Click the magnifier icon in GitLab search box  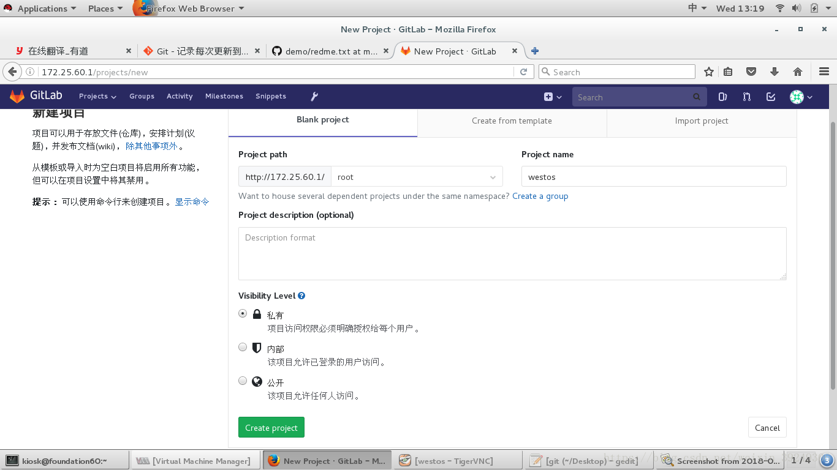point(697,97)
